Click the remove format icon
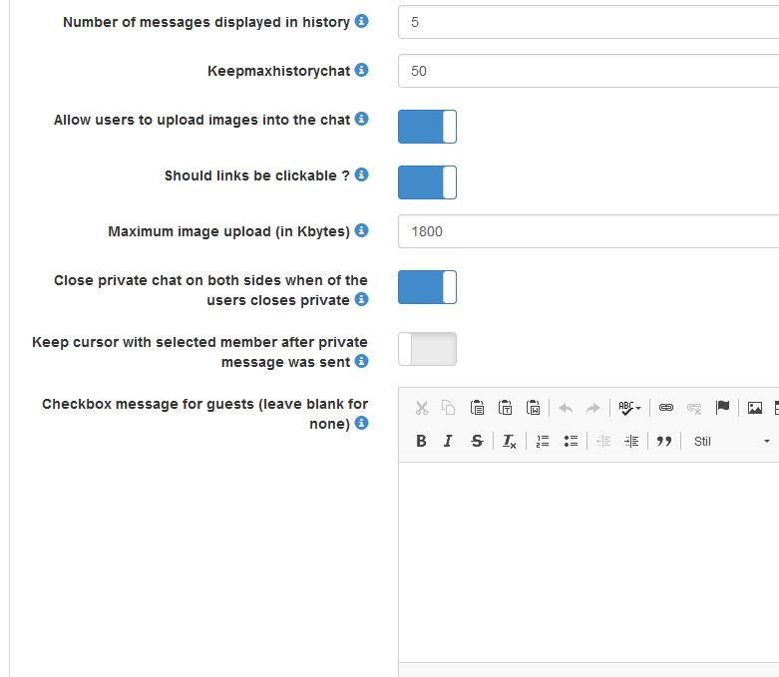 tap(509, 441)
